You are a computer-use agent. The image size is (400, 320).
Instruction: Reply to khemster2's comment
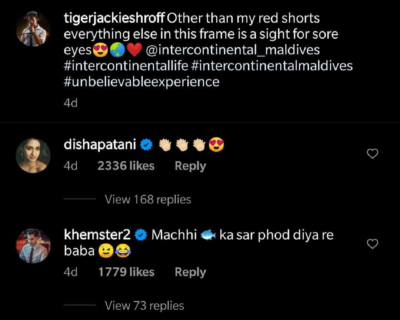tap(190, 272)
